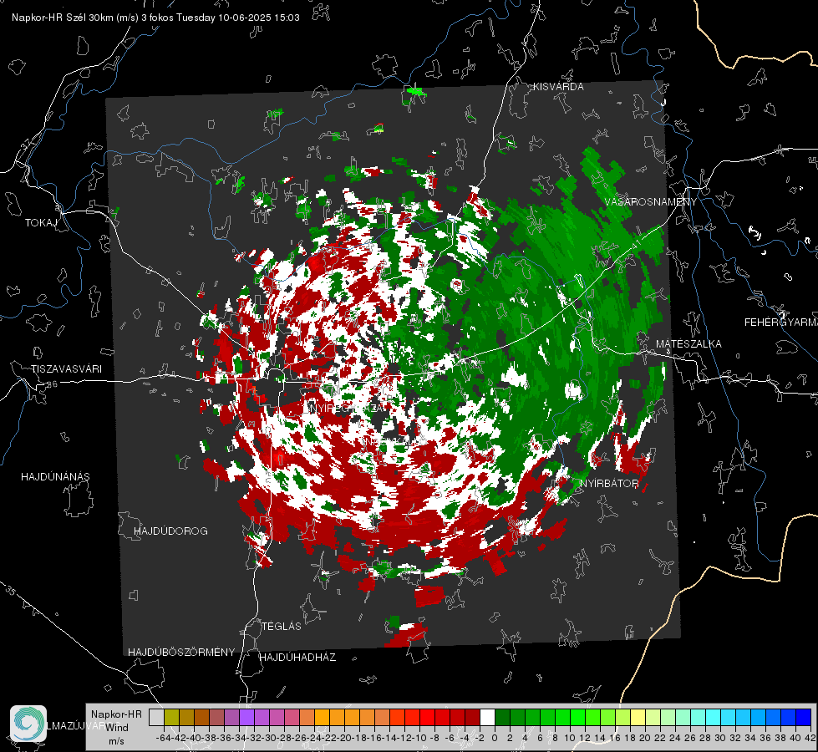Click the road number 36 near Tiszavasvári
818x752 pixels.
coord(52,384)
